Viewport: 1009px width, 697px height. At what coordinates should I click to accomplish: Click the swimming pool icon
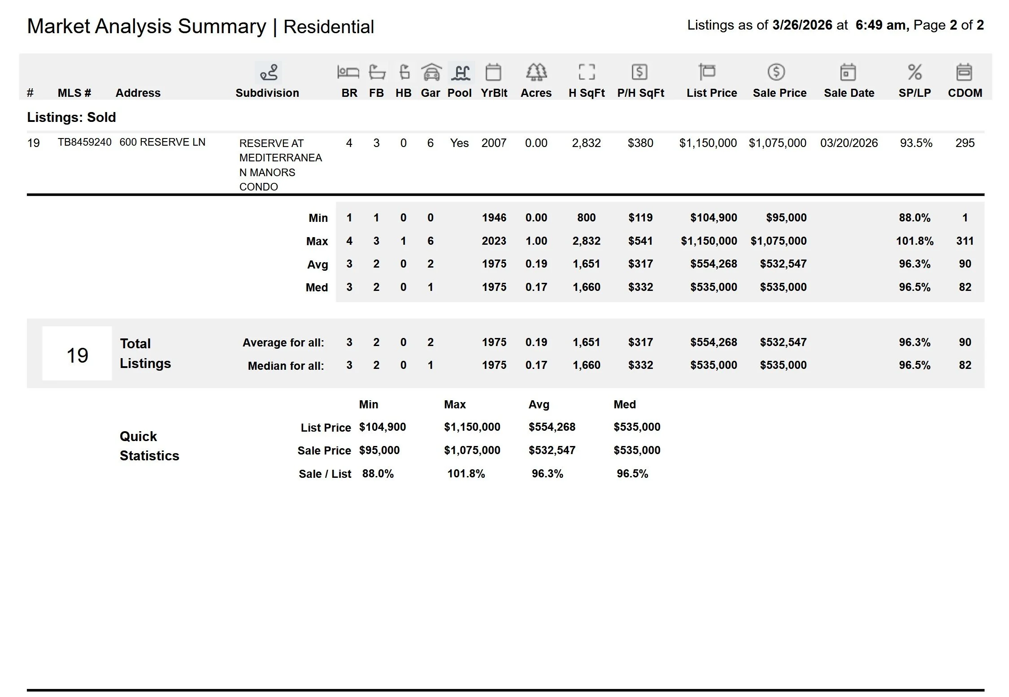point(461,73)
